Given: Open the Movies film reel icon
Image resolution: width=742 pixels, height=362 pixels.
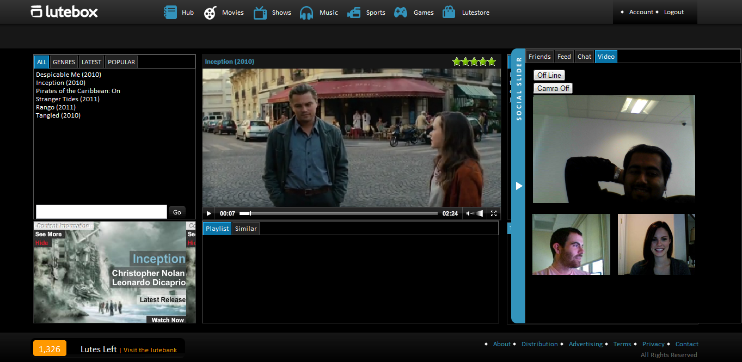Looking at the screenshot, I should 210,13.
